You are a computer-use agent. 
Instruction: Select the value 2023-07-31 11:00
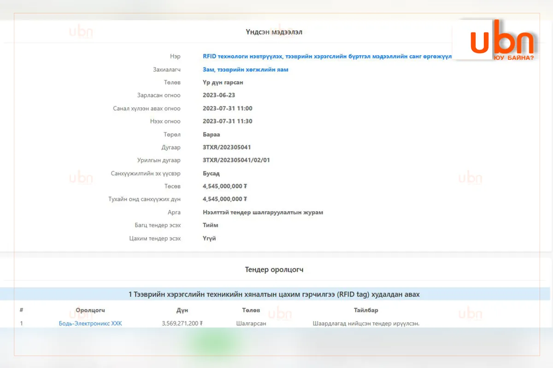point(228,109)
